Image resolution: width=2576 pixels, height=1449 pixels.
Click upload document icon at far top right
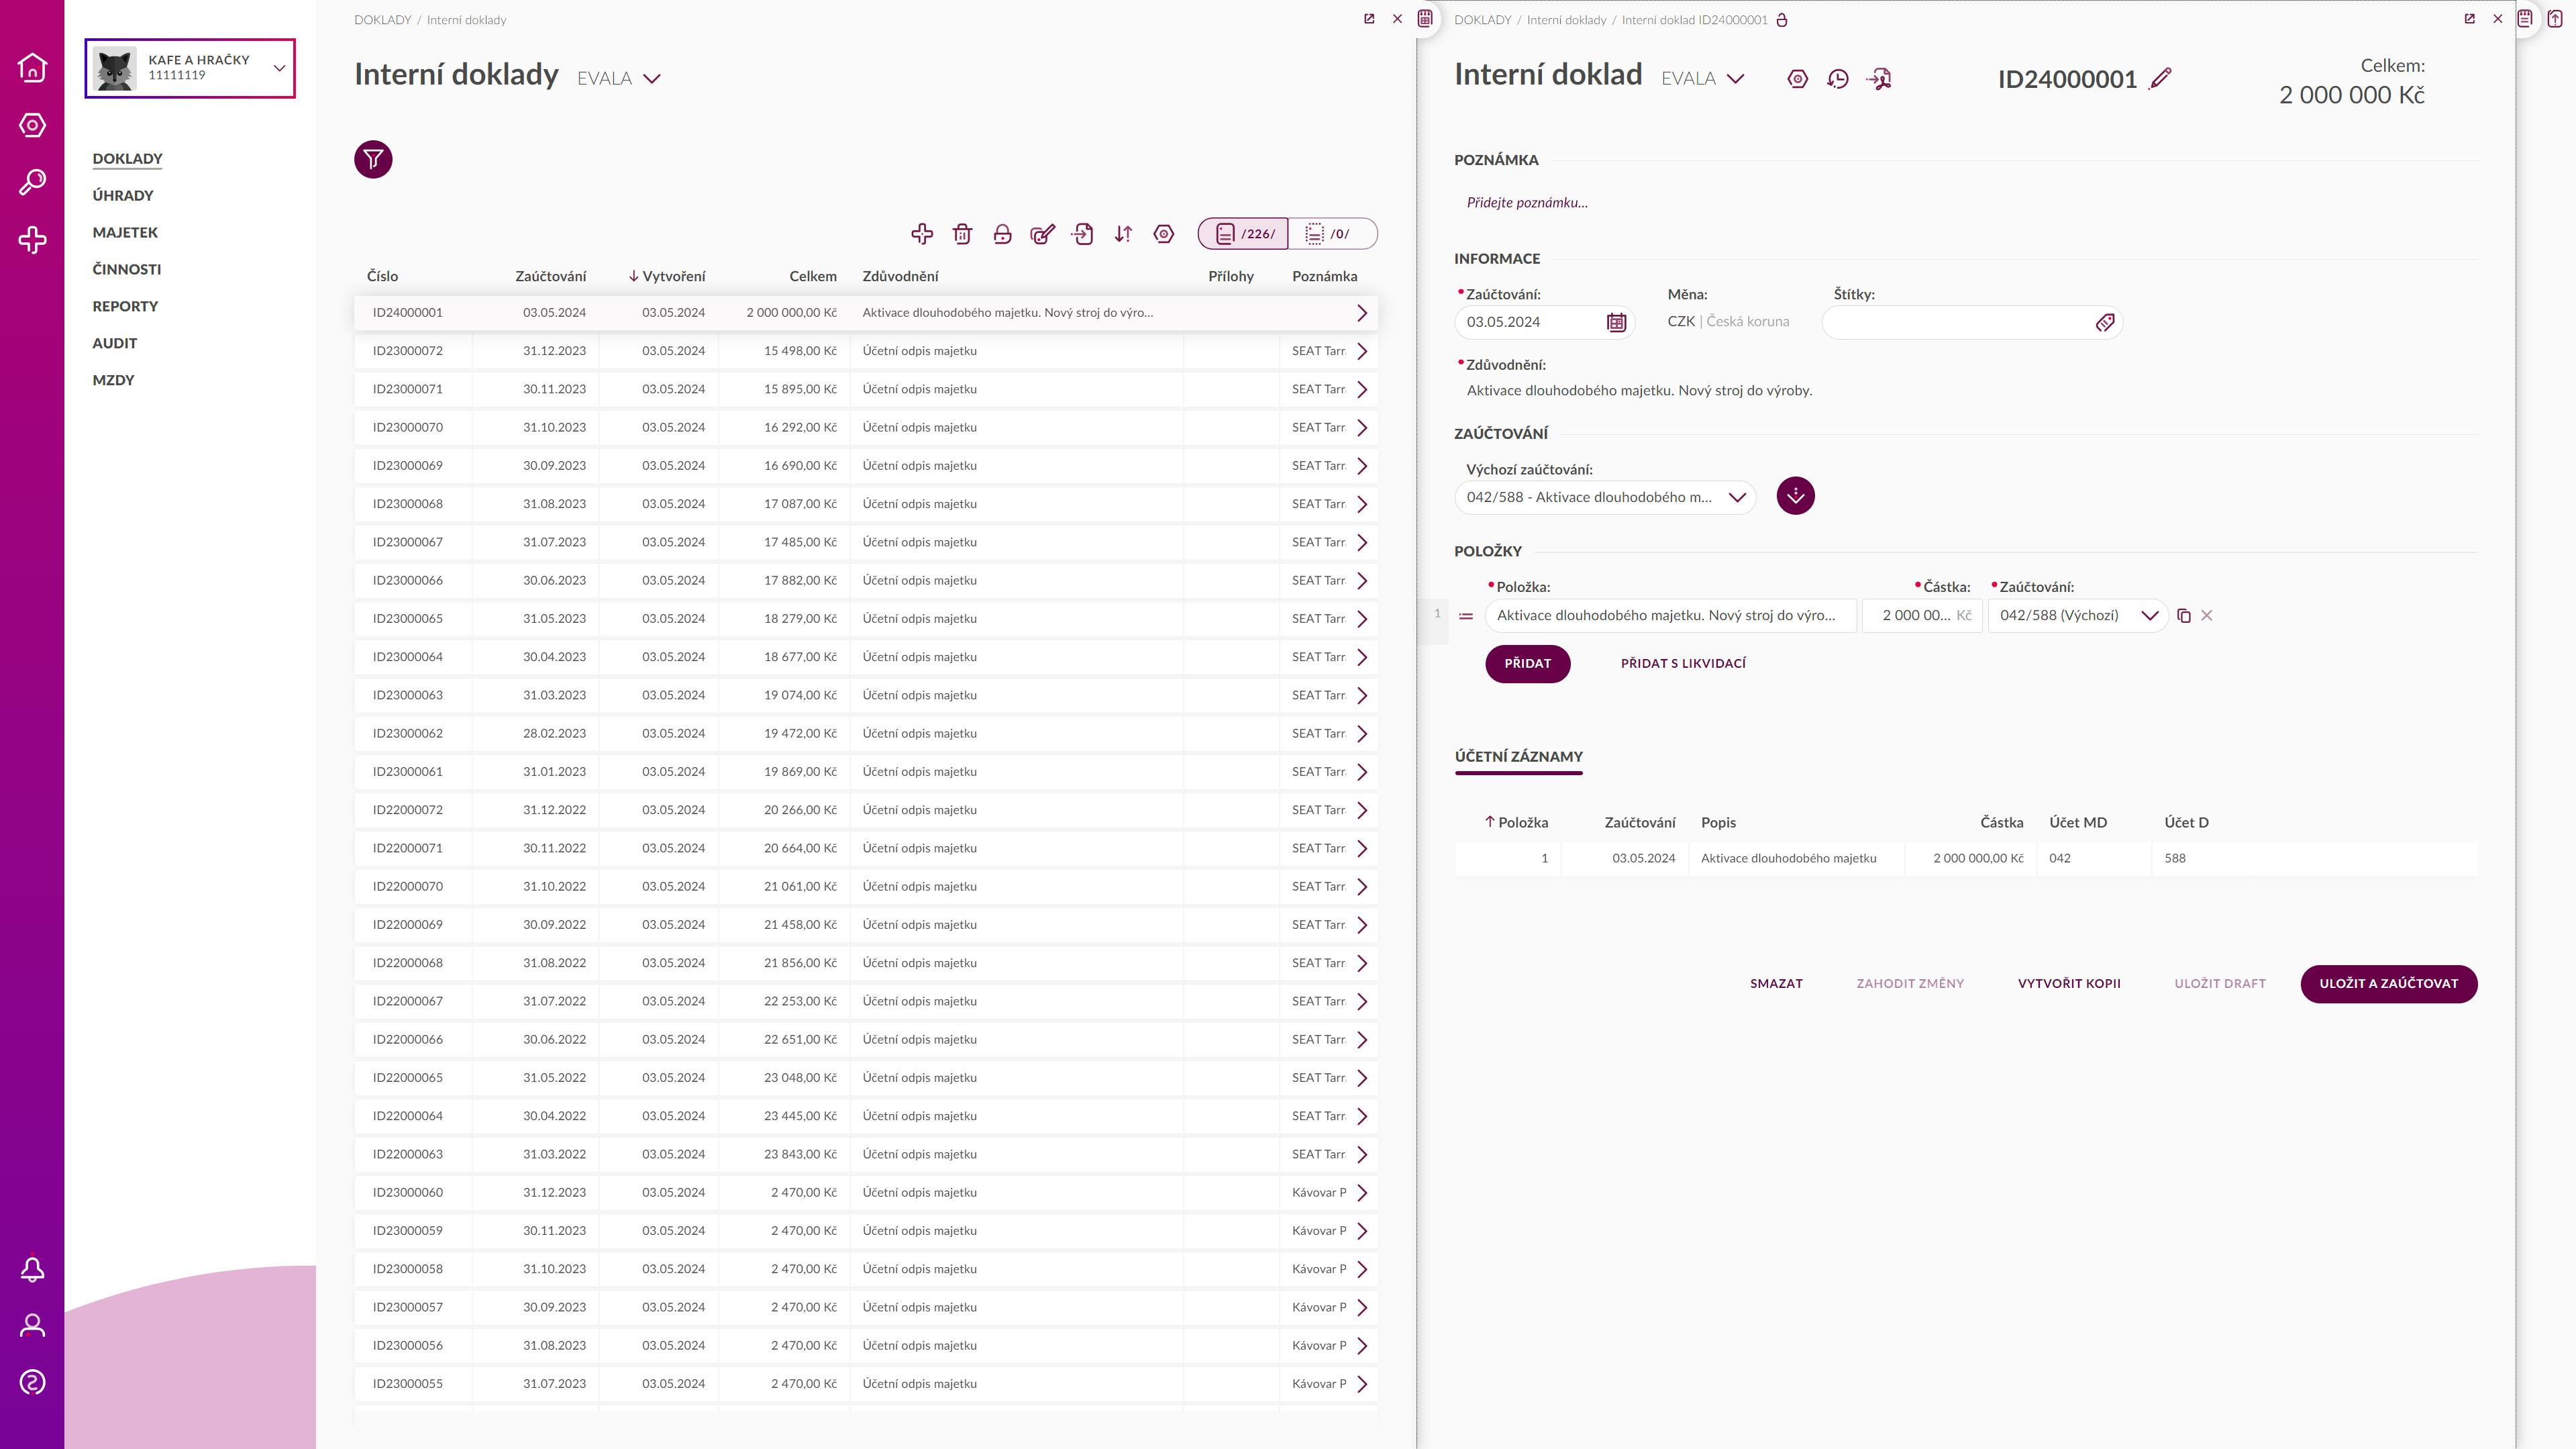(x=2555, y=19)
